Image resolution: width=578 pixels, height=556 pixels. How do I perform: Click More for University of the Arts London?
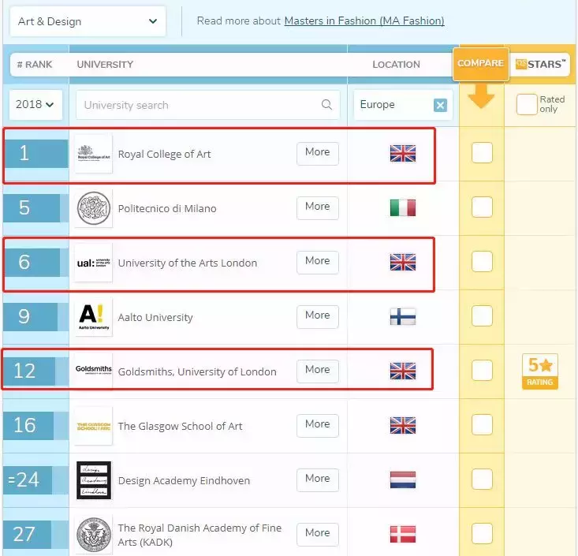tap(317, 263)
